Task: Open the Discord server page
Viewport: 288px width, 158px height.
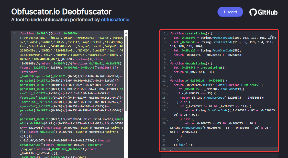Action: click(230, 12)
